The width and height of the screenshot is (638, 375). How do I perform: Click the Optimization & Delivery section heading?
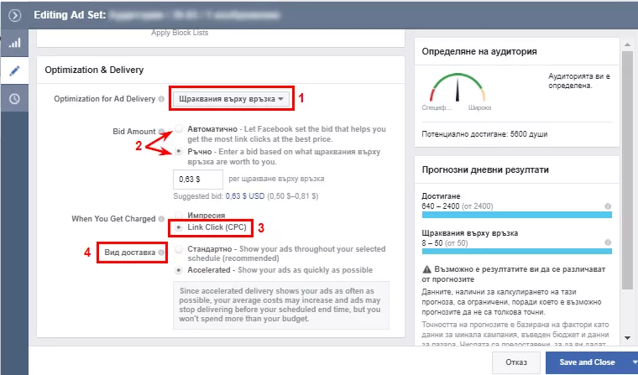tap(94, 70)
